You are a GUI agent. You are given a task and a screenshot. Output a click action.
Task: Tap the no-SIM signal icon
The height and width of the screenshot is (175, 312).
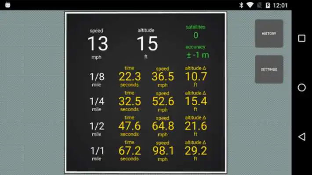click(259, 5)
